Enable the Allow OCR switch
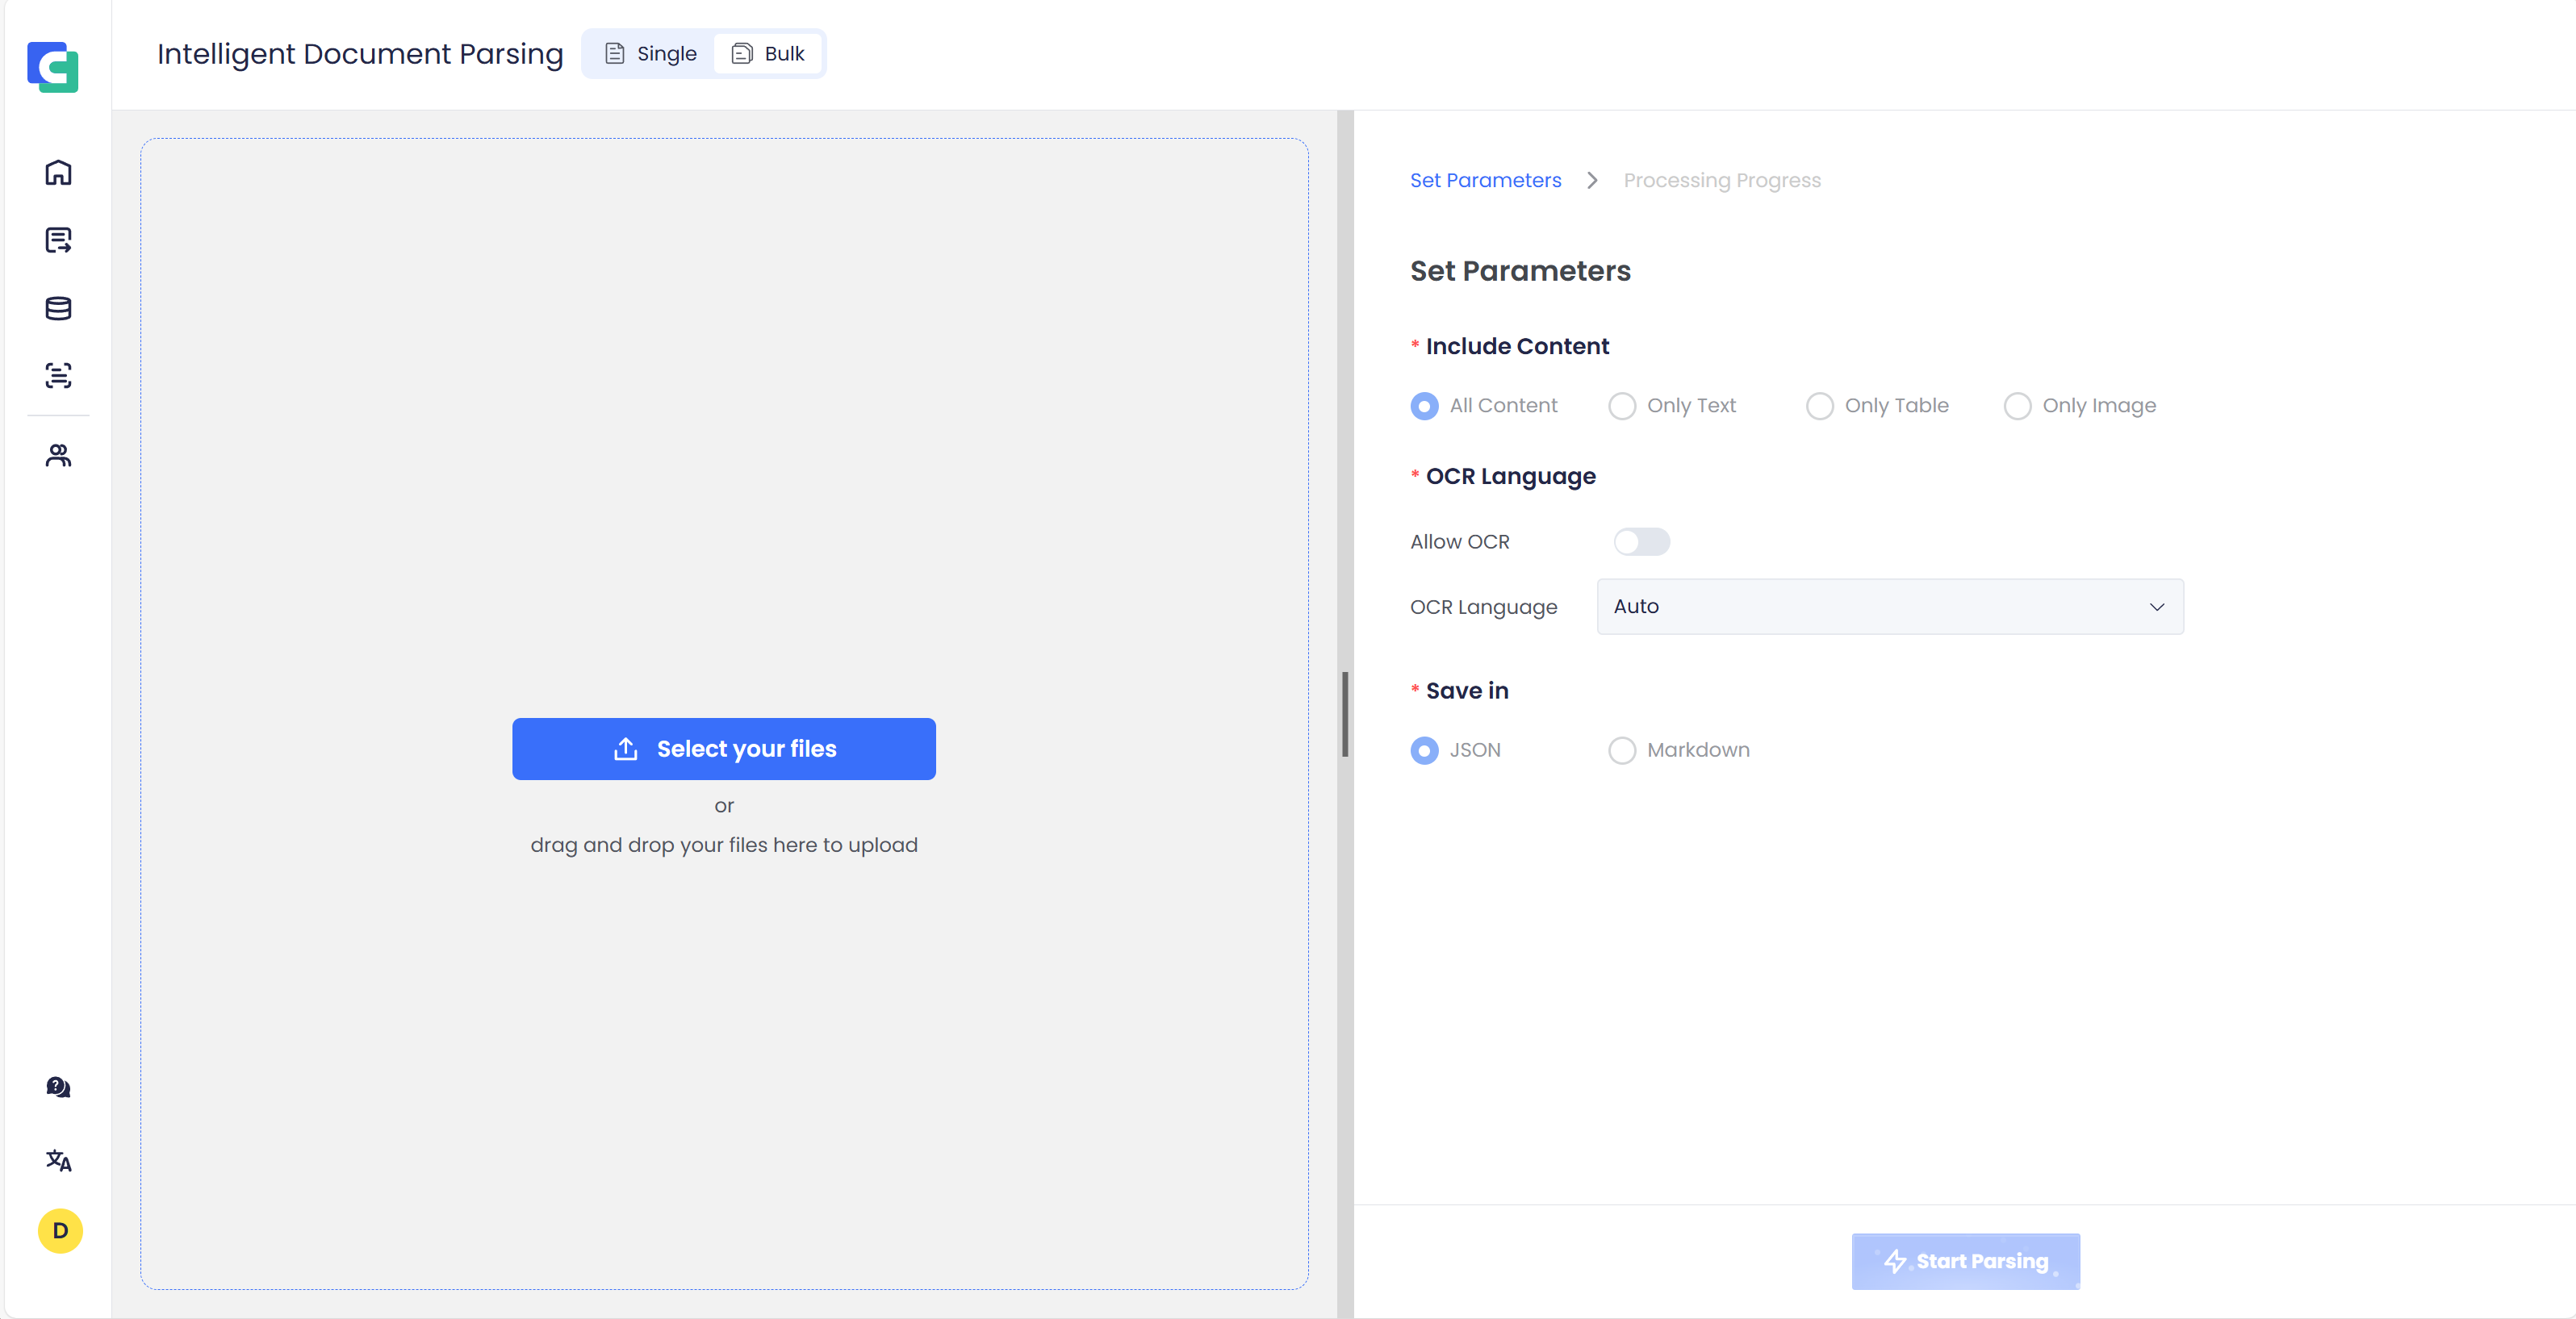2576x1319 pixels. (x=1641, y=542)
